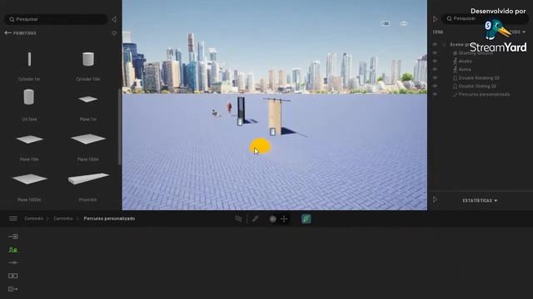This screenshot has height=299, width=533.
Task: Click the green path tool icon
Action: [x=306, y=219]
